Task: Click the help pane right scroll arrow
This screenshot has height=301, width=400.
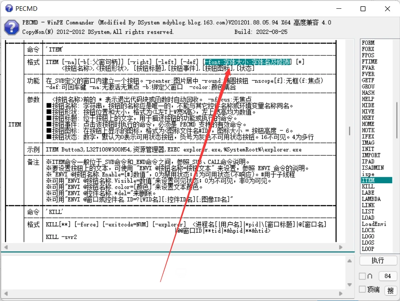Action: [x=341, y=247]
